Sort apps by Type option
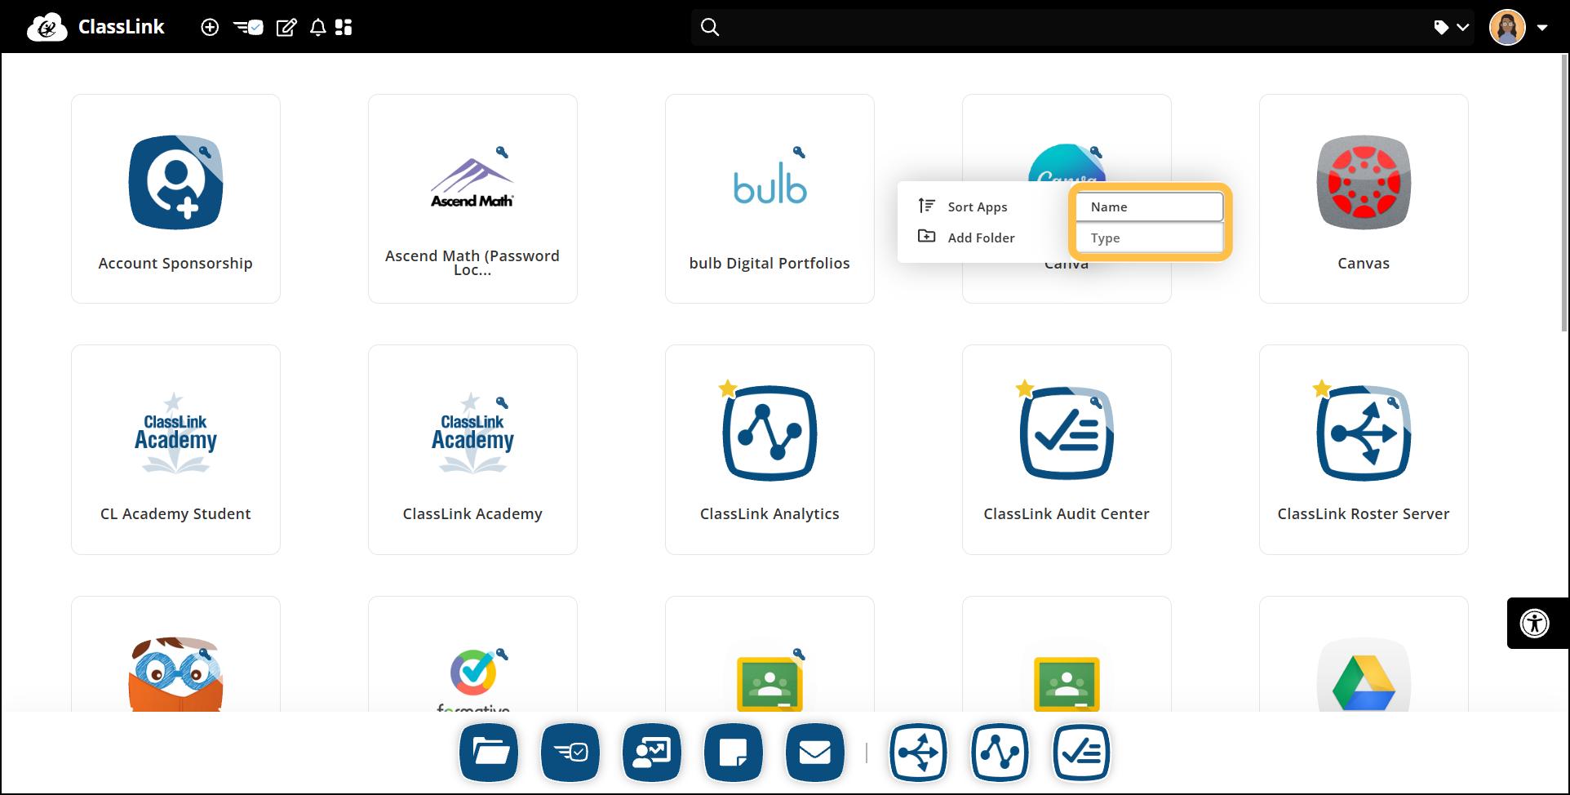This screenshot has width=1570, height=795. click(1149, 238)
